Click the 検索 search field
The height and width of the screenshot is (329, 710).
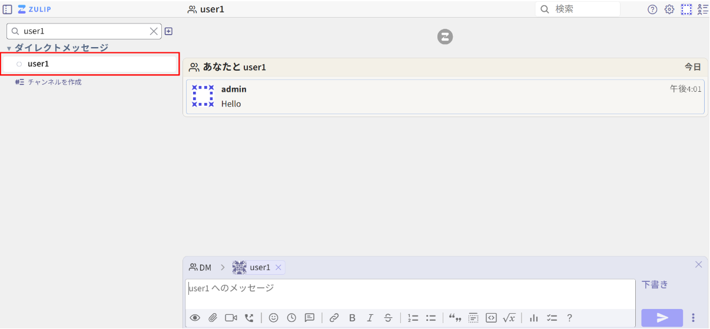(583, 9)
